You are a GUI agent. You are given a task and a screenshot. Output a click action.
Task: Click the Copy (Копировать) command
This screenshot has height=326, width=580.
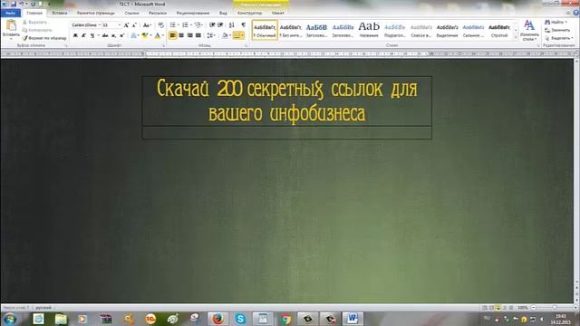click(37, 30)
